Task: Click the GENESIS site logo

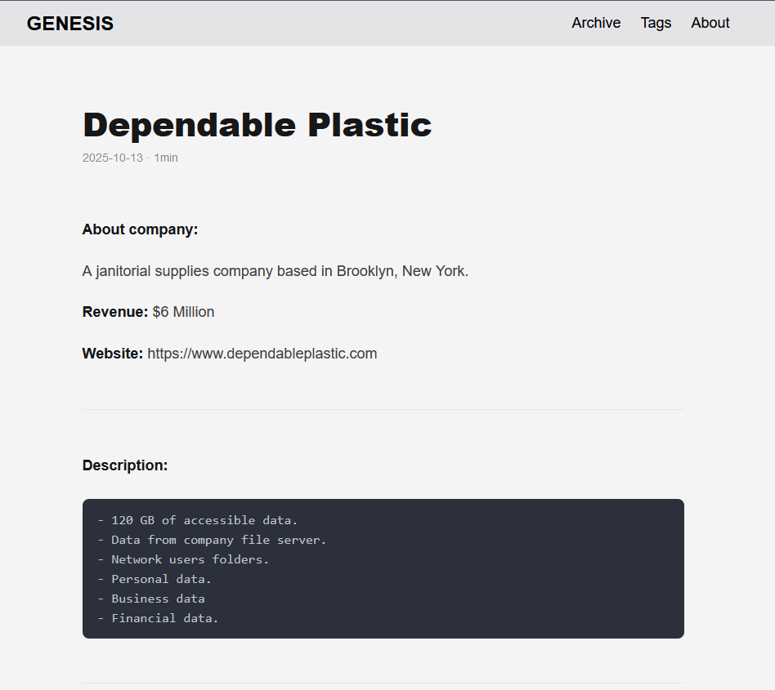Action: pos(69,23)
